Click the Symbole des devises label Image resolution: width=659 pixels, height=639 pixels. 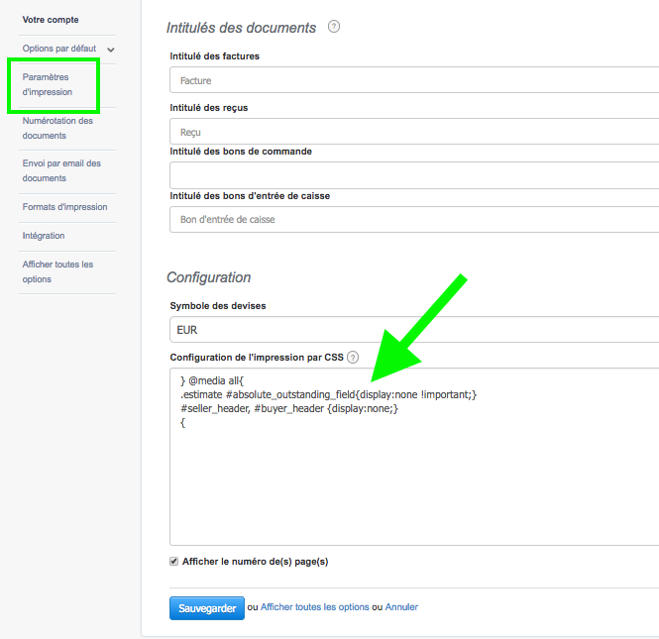[218, 306]
